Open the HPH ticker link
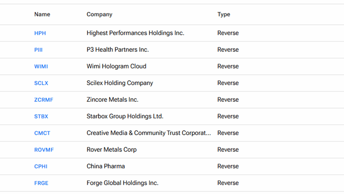Image resolution: width=344 pixels, height=194 pixels. [x=40, y=33]
